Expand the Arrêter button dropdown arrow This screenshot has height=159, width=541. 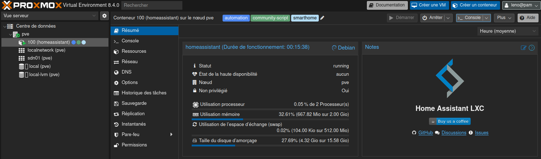448,18
